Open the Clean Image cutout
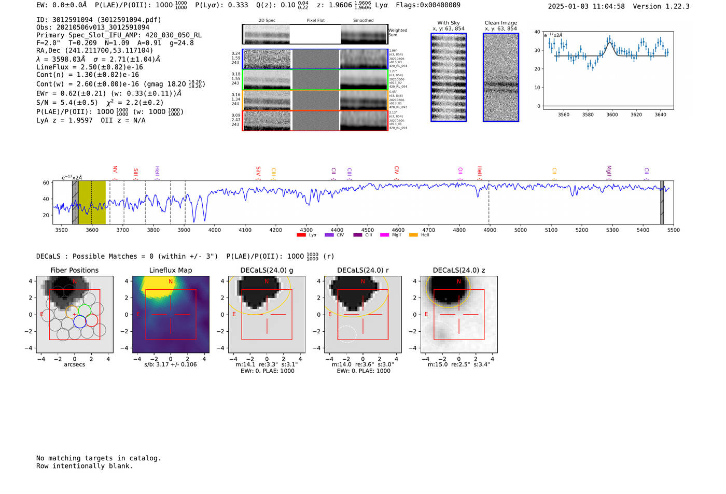 click(500, 78)
